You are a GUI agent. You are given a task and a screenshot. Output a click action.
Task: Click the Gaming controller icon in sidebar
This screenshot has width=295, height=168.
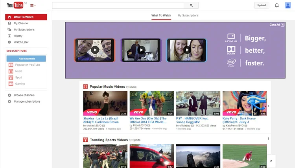click(11, 84)
